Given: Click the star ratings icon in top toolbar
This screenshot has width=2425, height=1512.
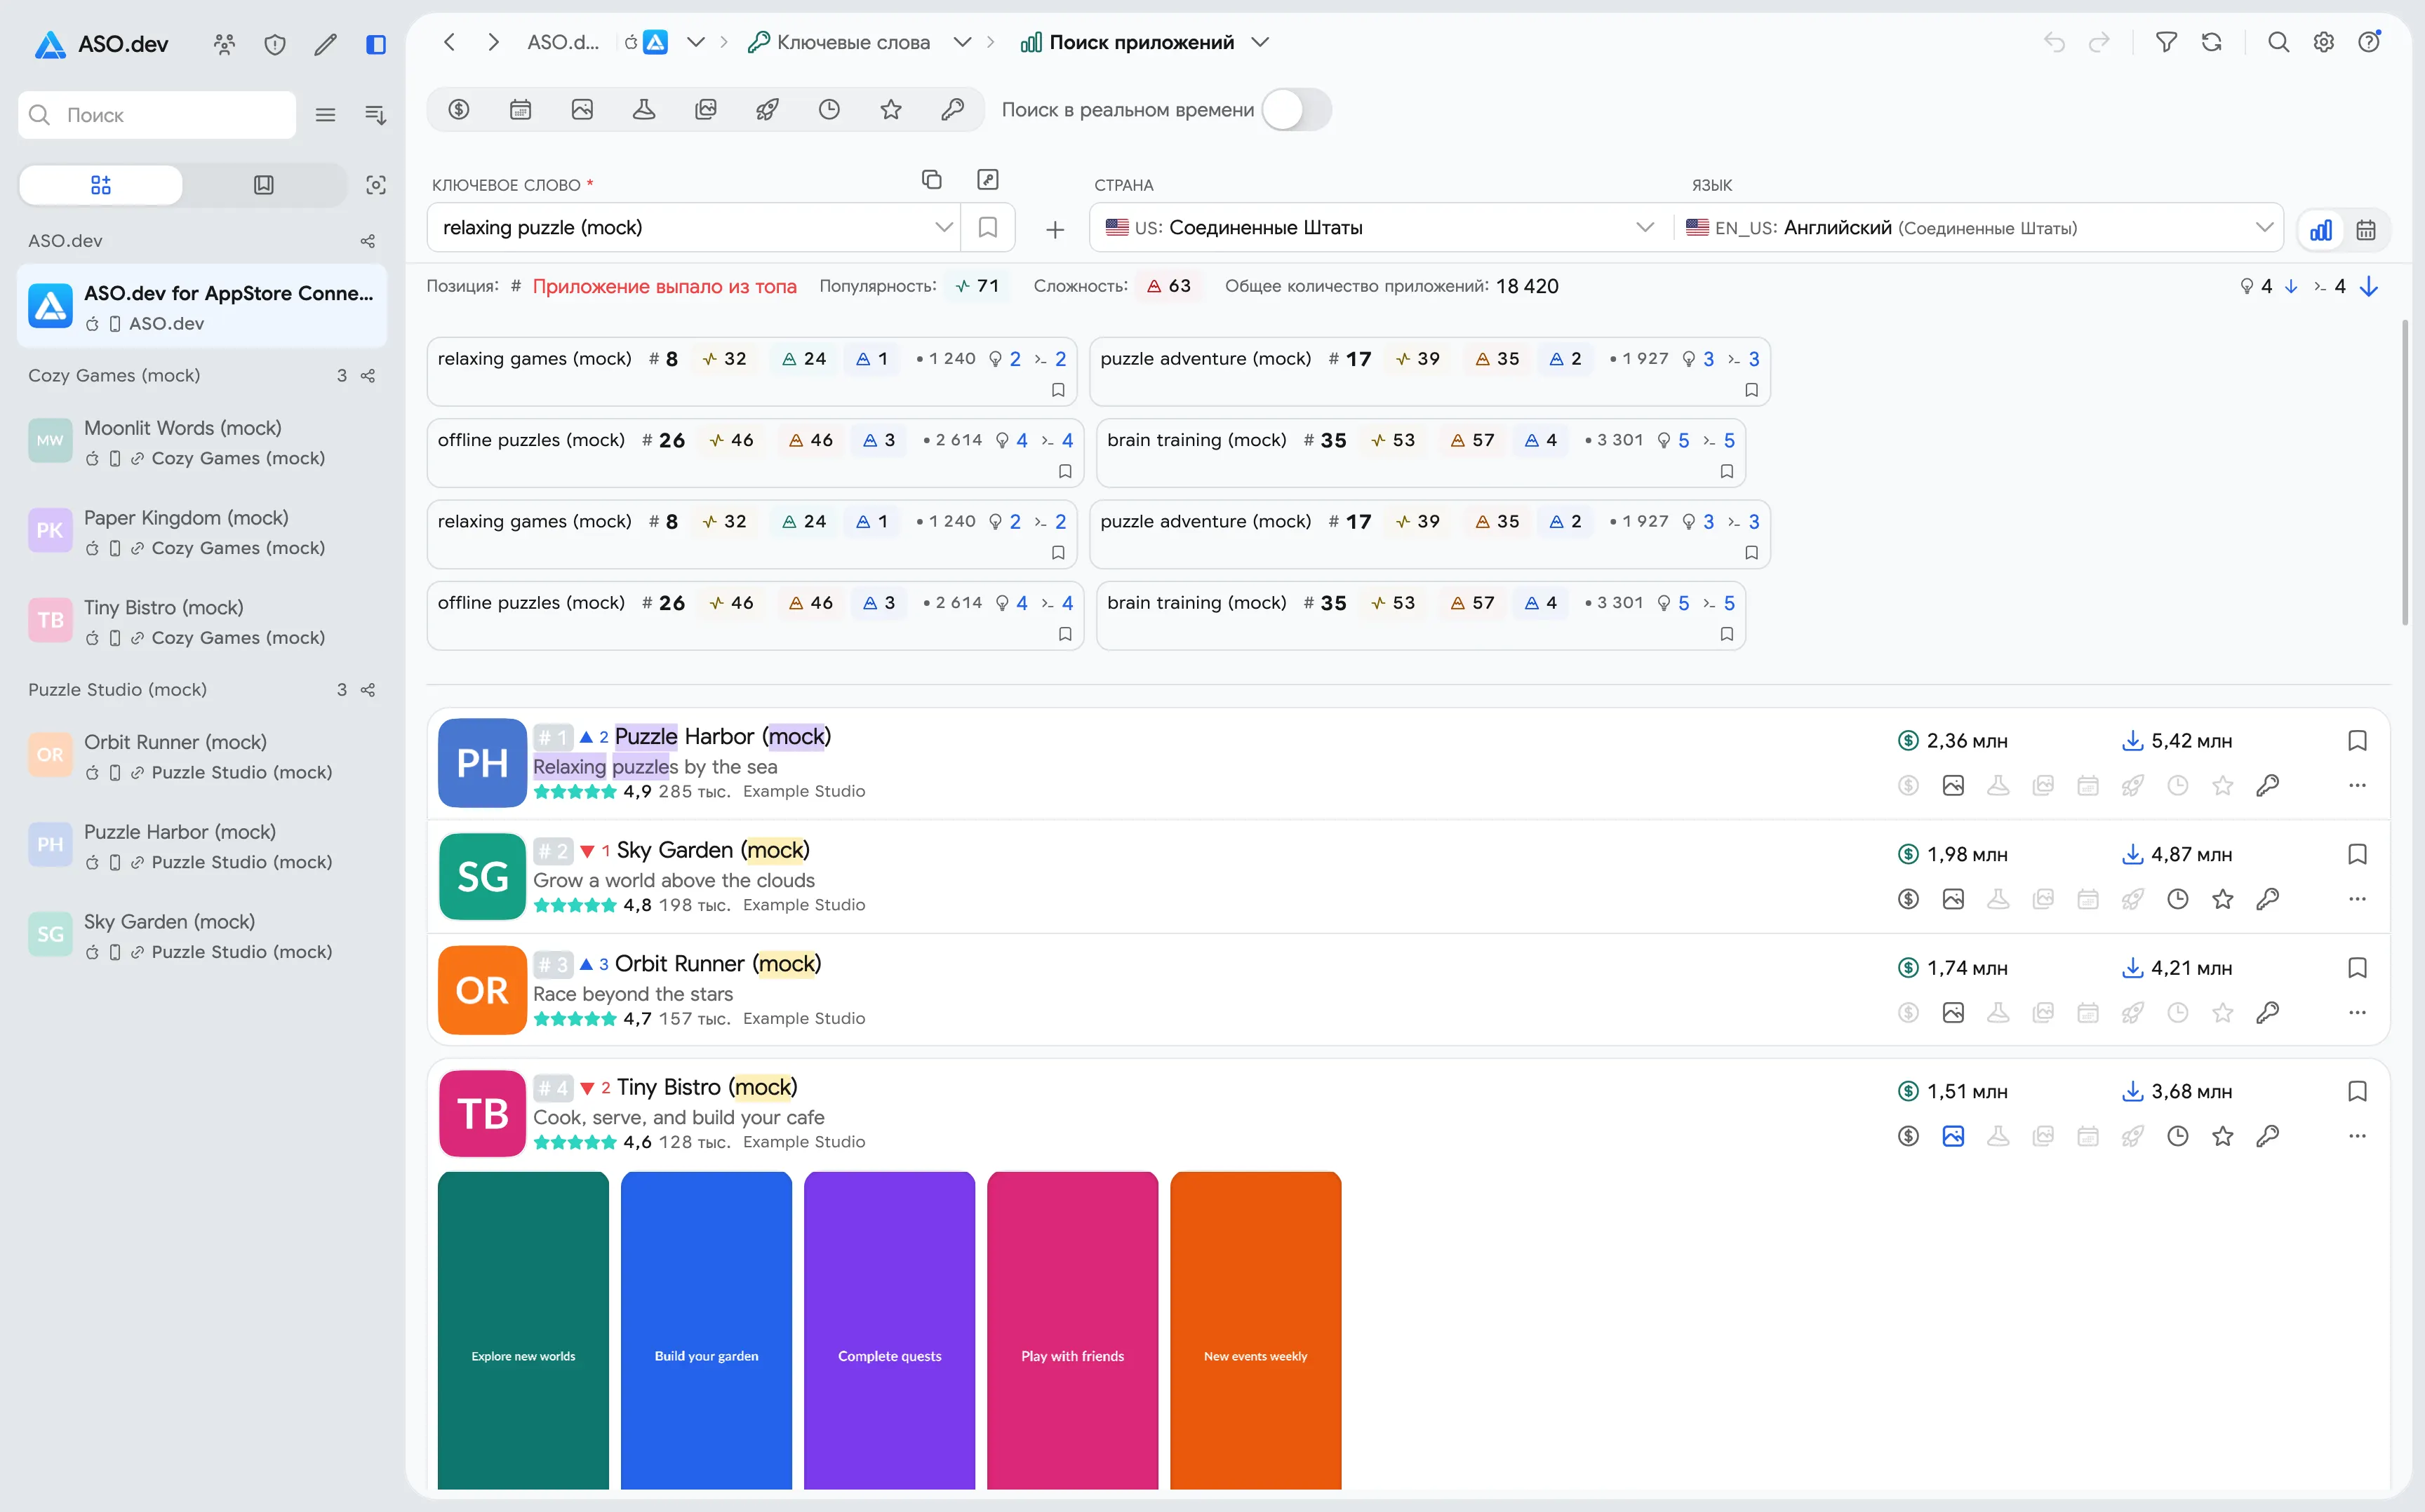Looking at the screenshot, I should [891, 110].
